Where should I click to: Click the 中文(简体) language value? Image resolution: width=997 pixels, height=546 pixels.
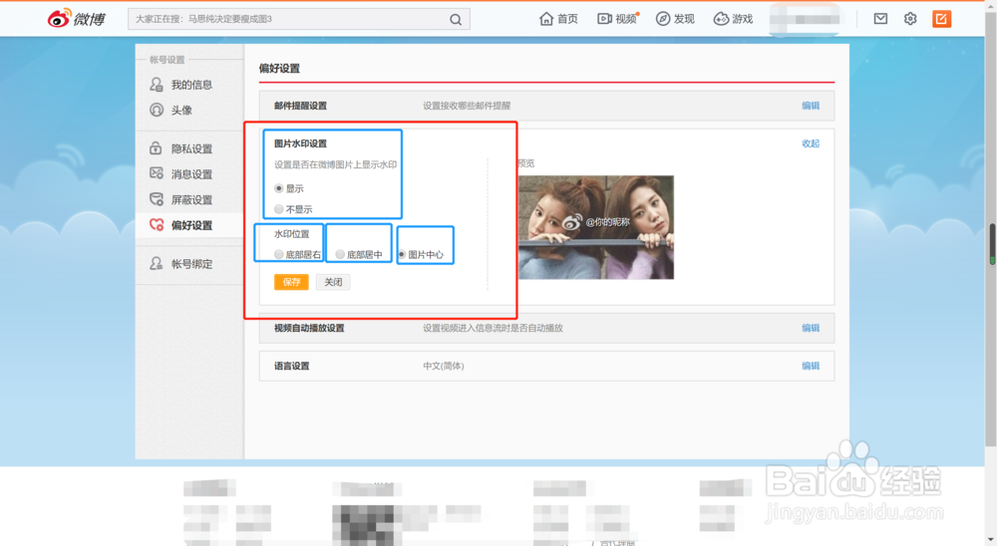[444, 366]
